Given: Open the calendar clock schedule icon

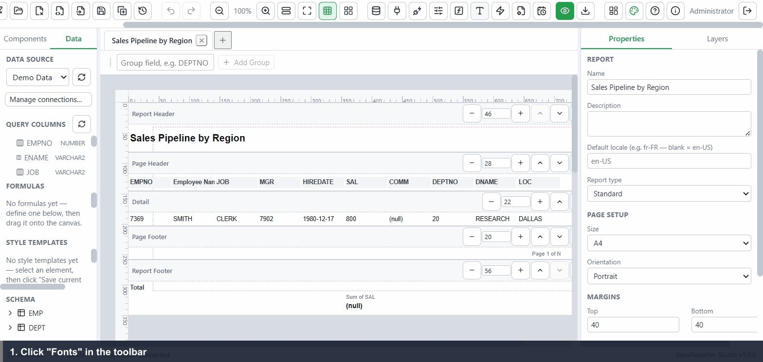Looking at the screenshot, I should tap(542, 11).
